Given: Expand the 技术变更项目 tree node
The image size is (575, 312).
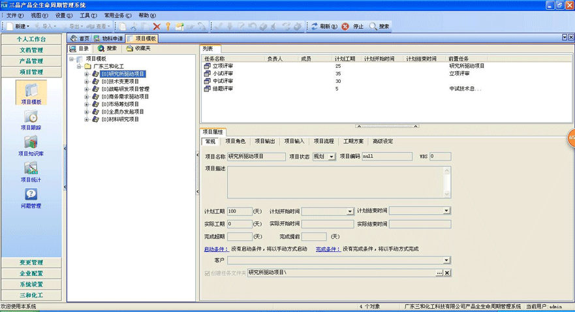Looking at the screenshot, I should click(87, 82).
